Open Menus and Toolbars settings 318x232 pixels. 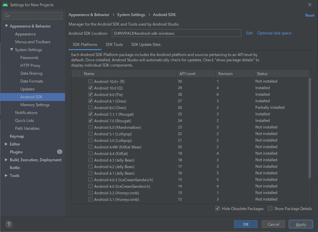point(32,42)
